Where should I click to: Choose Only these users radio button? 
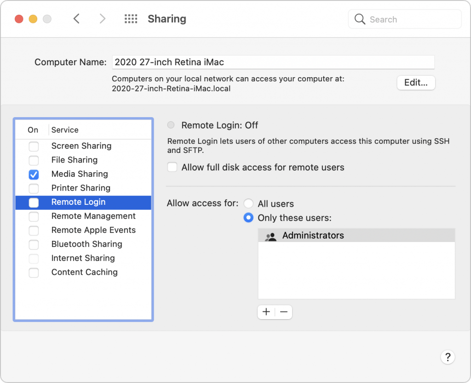click(x=248, y=218)
